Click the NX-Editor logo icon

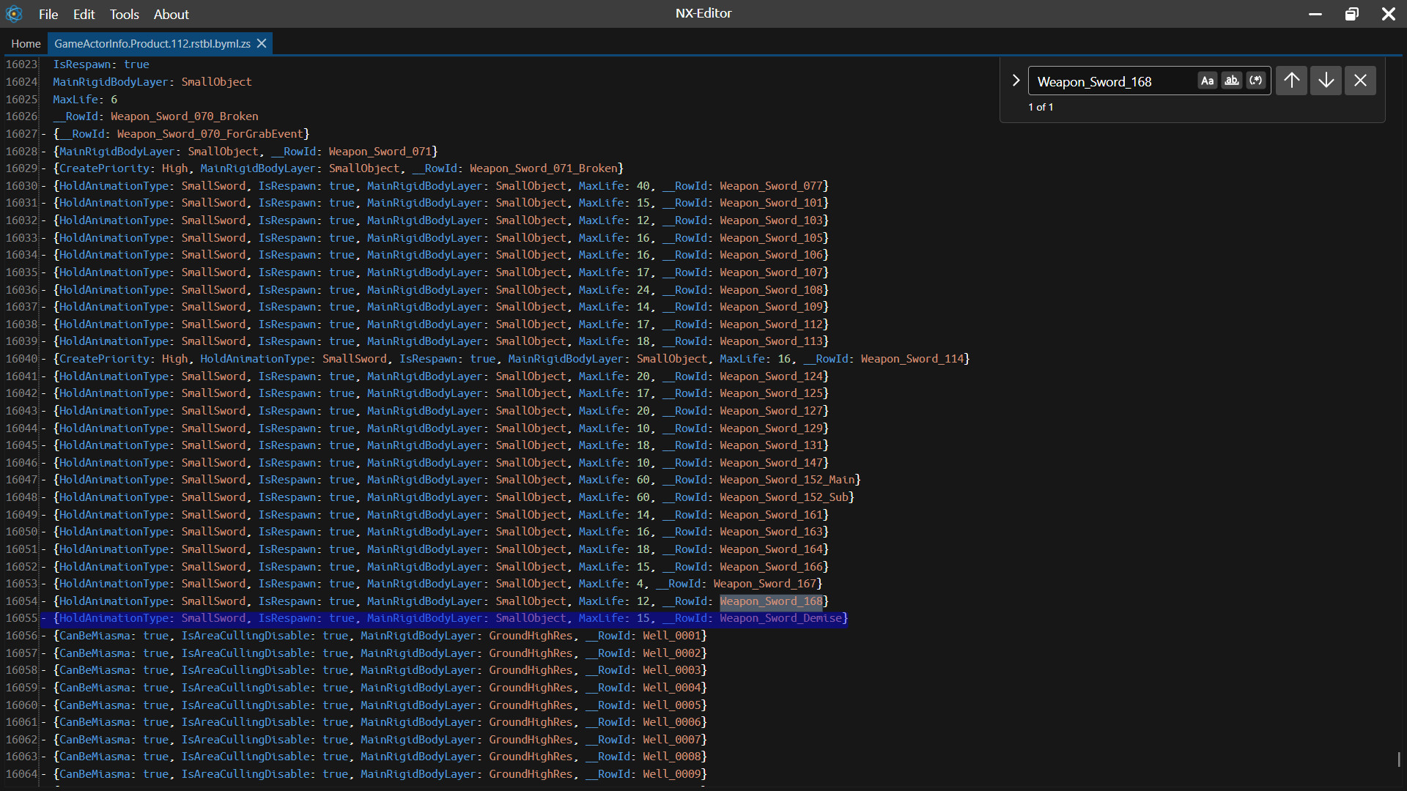coord(14,14)
